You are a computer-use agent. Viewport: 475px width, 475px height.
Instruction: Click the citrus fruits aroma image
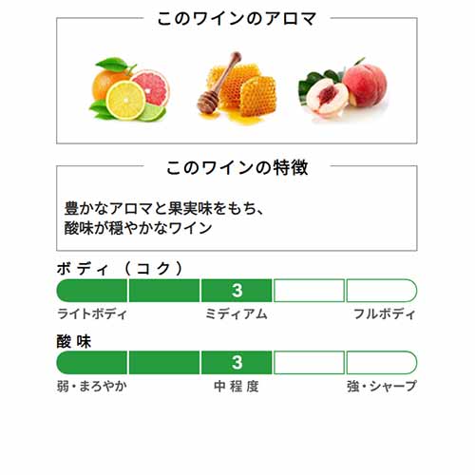click(130, 89)
